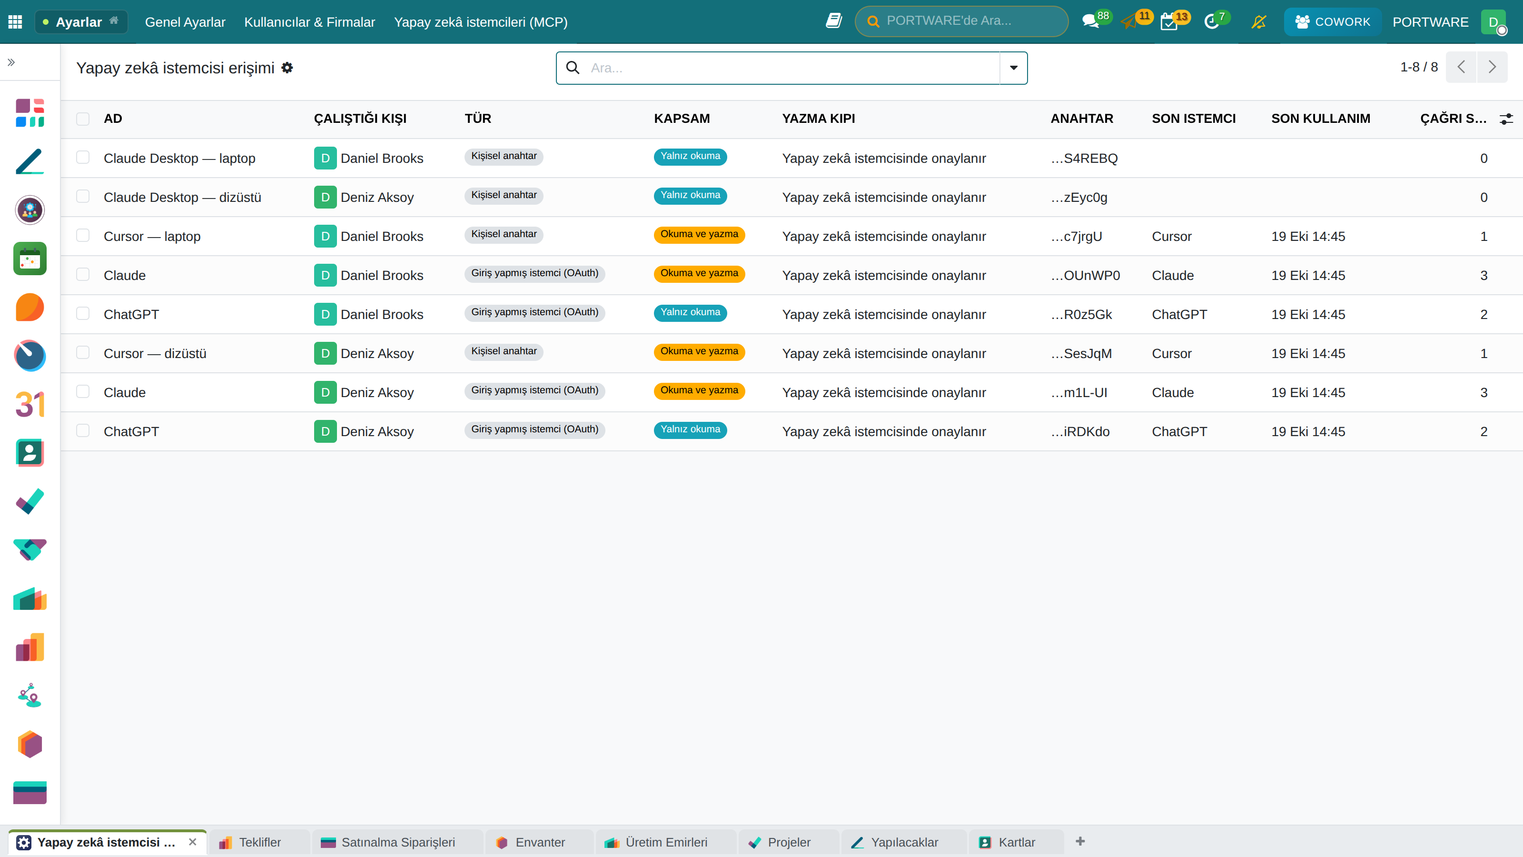Viewport: 1523px width, 857px height.
Task: Open the hexagon inventory app in sidebar
Action: (30, 744)
